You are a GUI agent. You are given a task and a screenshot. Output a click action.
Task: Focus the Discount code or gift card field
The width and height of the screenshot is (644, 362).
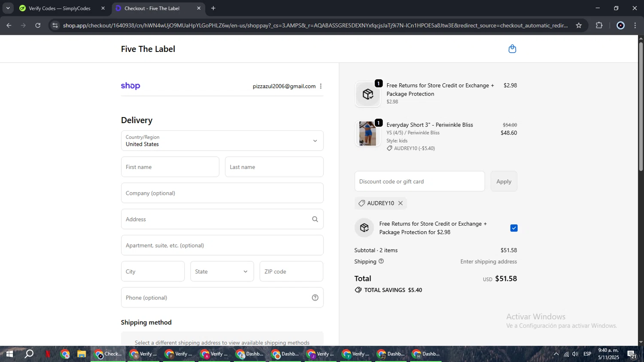(419, 181)
